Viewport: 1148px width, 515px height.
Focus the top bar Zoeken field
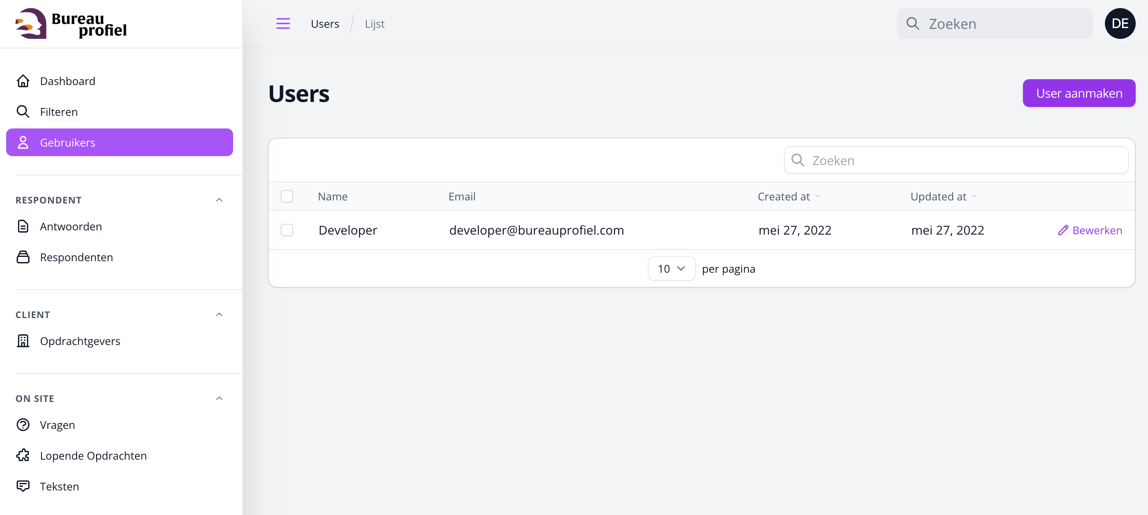[995, 23]
